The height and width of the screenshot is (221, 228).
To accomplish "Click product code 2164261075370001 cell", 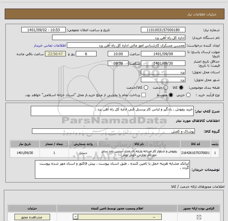I will 195,153.
